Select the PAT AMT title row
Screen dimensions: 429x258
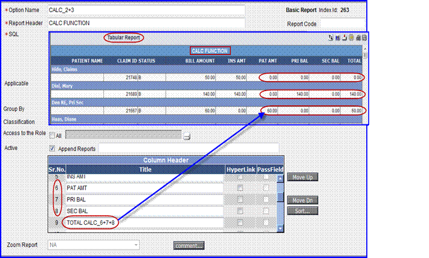pos(145,188)
